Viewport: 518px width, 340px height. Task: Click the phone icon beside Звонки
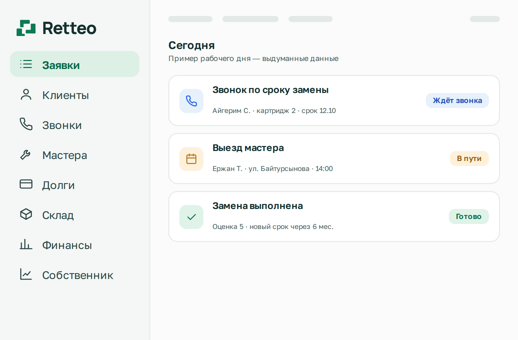tap(26, 124)
